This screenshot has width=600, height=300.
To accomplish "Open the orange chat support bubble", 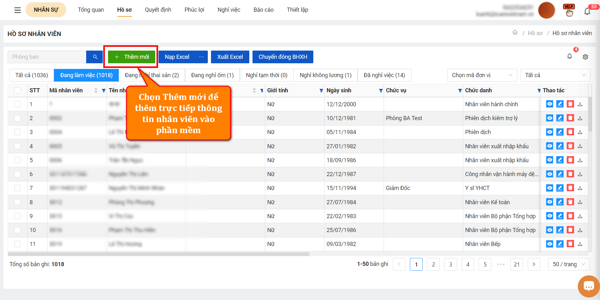I will 589,286.
